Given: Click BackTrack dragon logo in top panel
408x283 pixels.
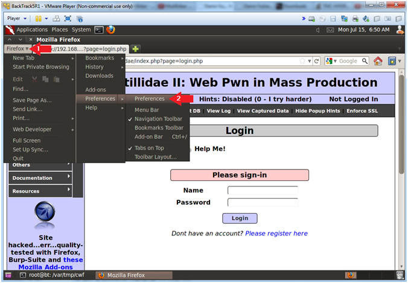Looking at the screenshot, I should (10, 30).
